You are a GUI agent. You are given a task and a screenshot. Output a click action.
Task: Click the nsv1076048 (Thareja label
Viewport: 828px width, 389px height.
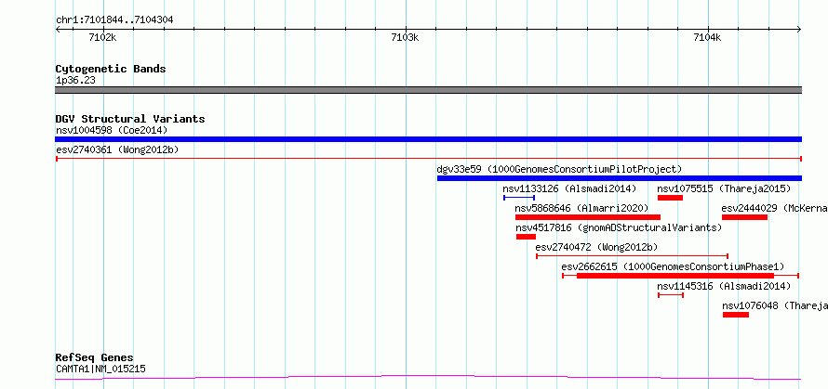[x=775, y=305]
